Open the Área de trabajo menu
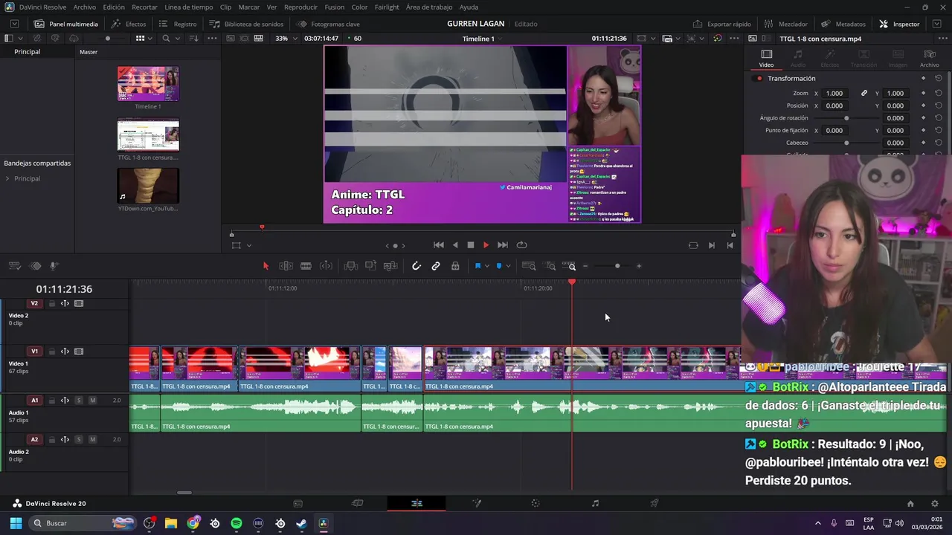 (429, 7)
